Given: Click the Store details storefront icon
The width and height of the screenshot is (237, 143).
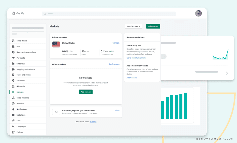Looking at the screenshot, I should click(x=13, y=41).
